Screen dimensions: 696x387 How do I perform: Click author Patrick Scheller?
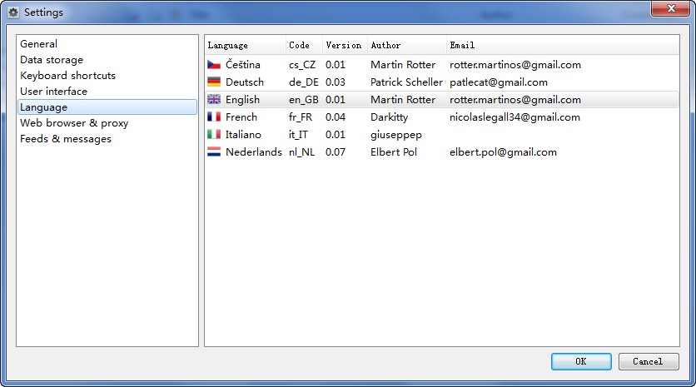[x=406, y=82]
